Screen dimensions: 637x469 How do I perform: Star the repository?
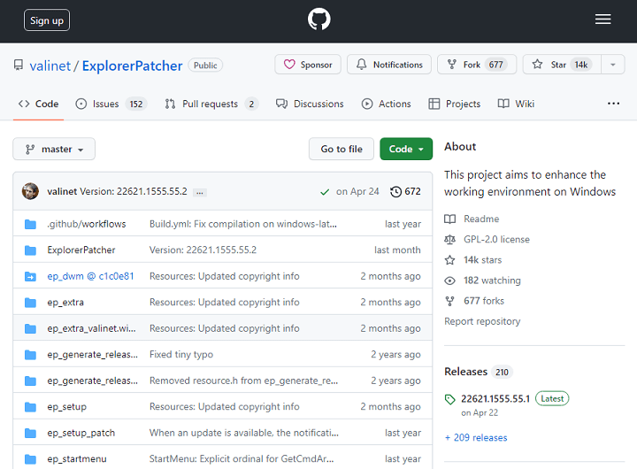[x=562, y=65]
